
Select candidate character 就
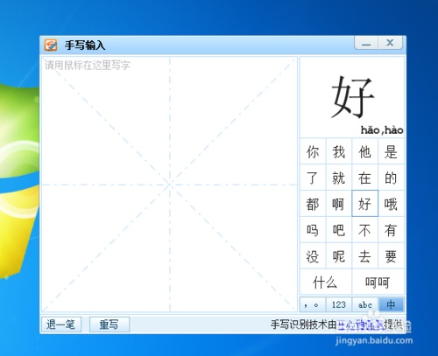[x=339, y=178]
